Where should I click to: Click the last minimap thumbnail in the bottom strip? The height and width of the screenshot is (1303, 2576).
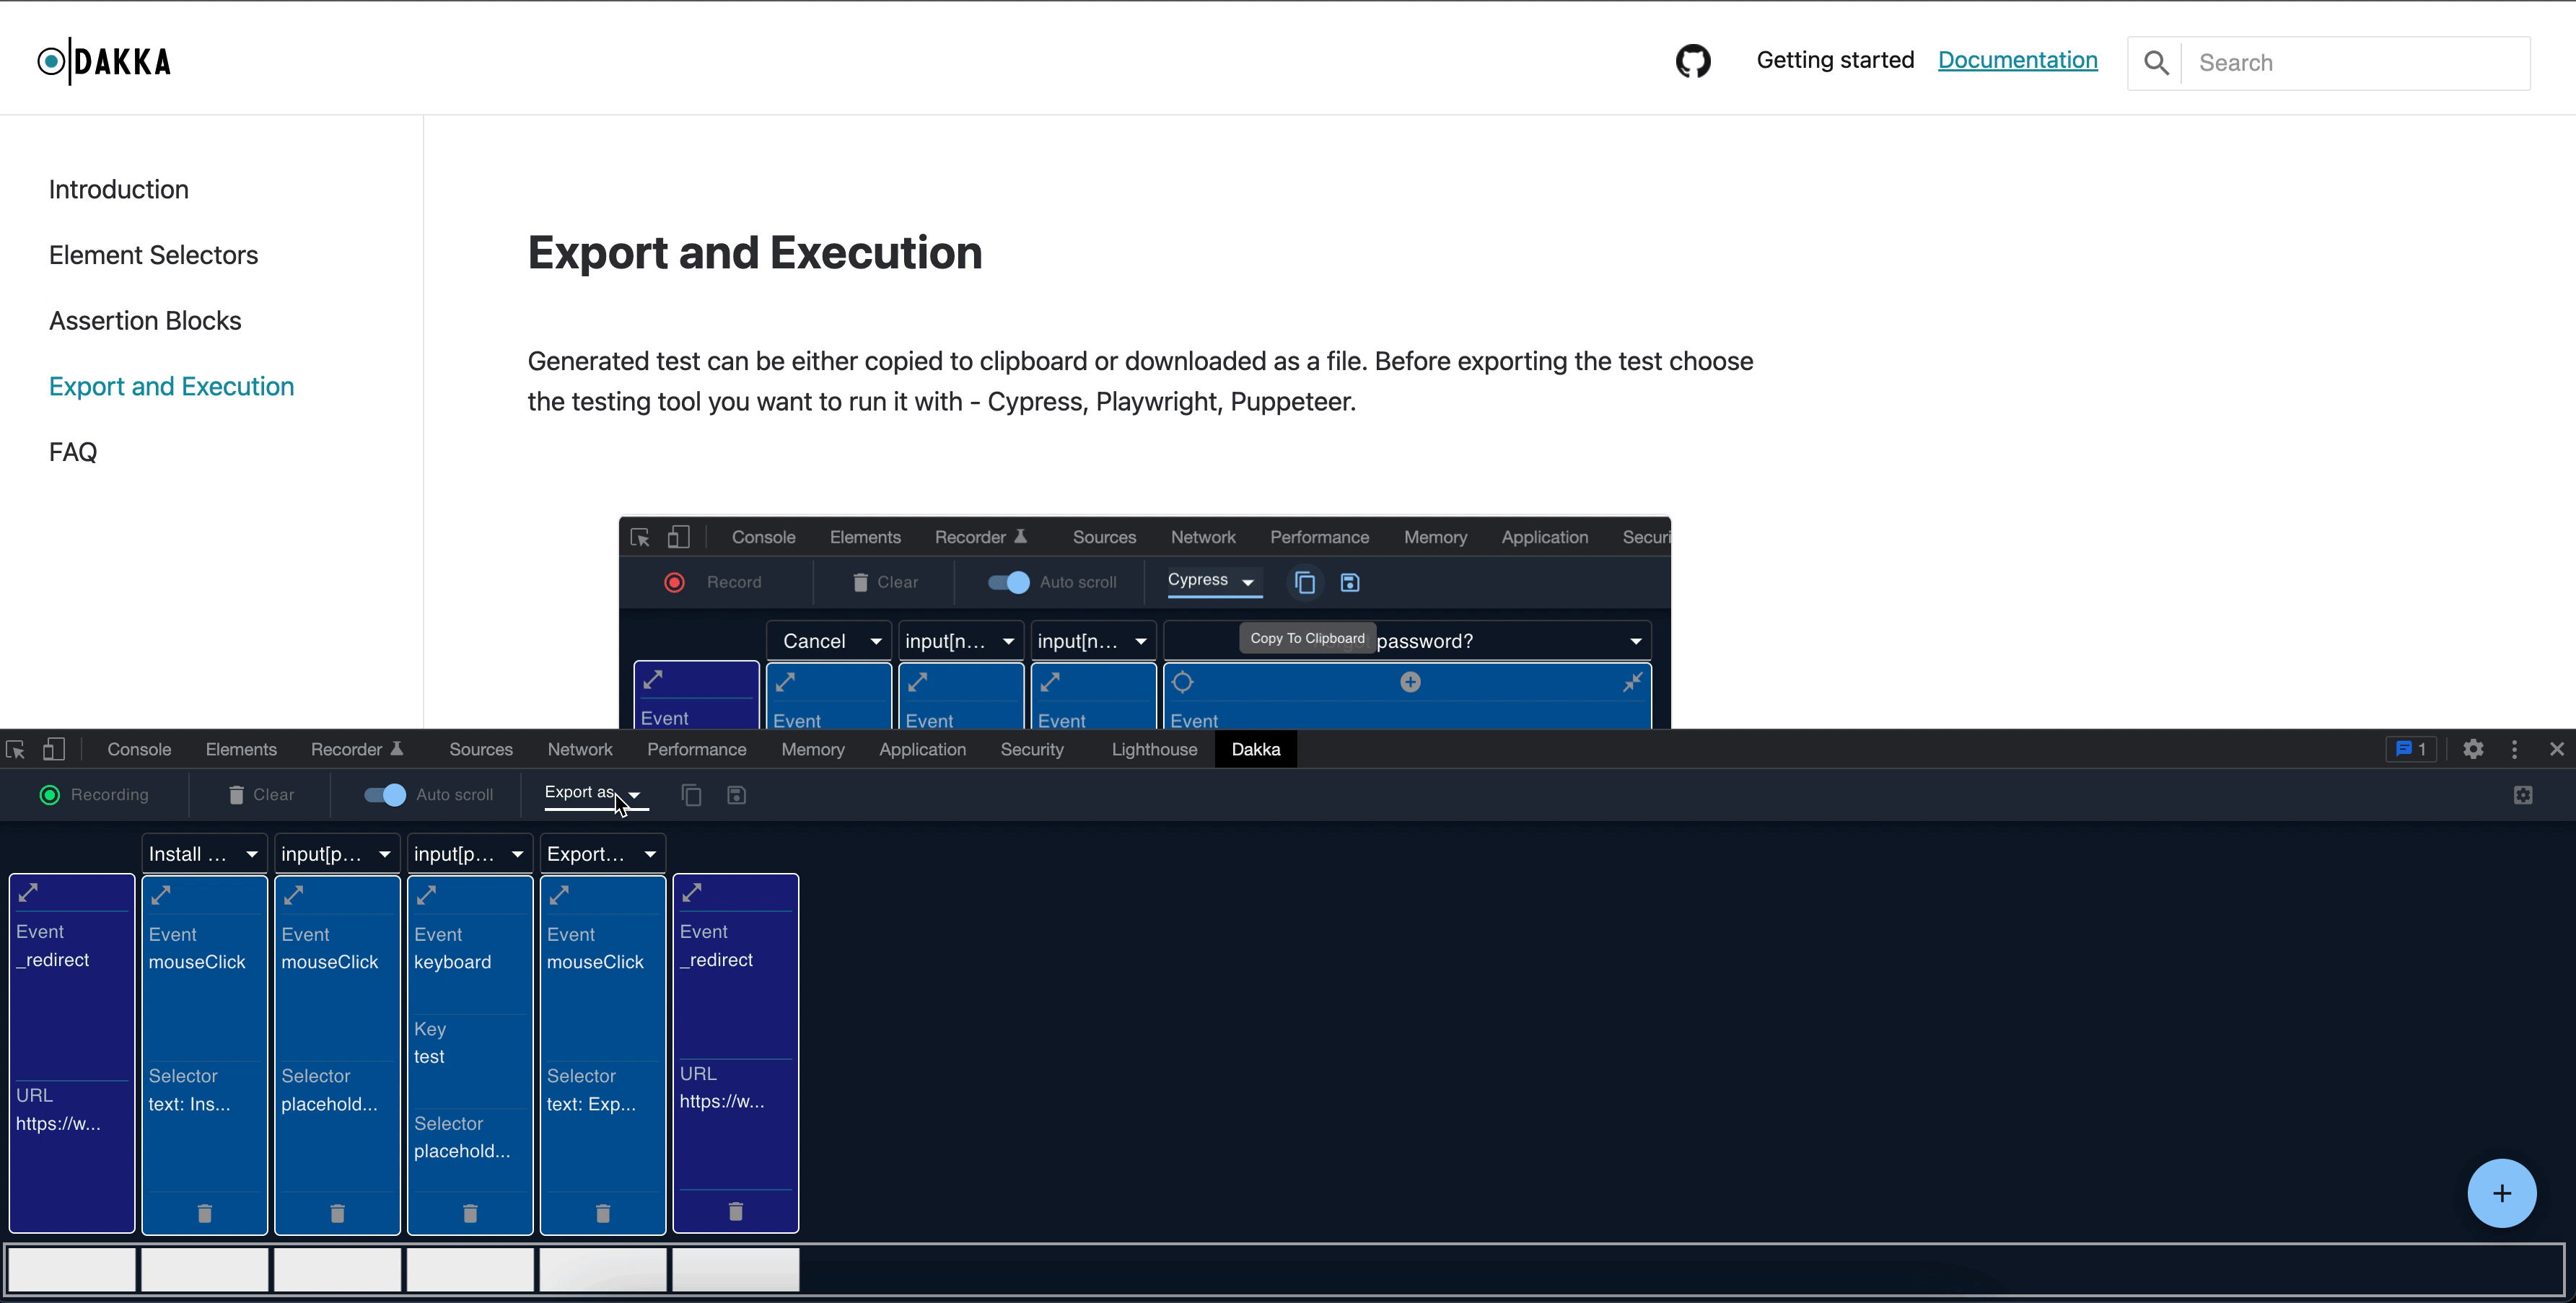click(736, 1269)
